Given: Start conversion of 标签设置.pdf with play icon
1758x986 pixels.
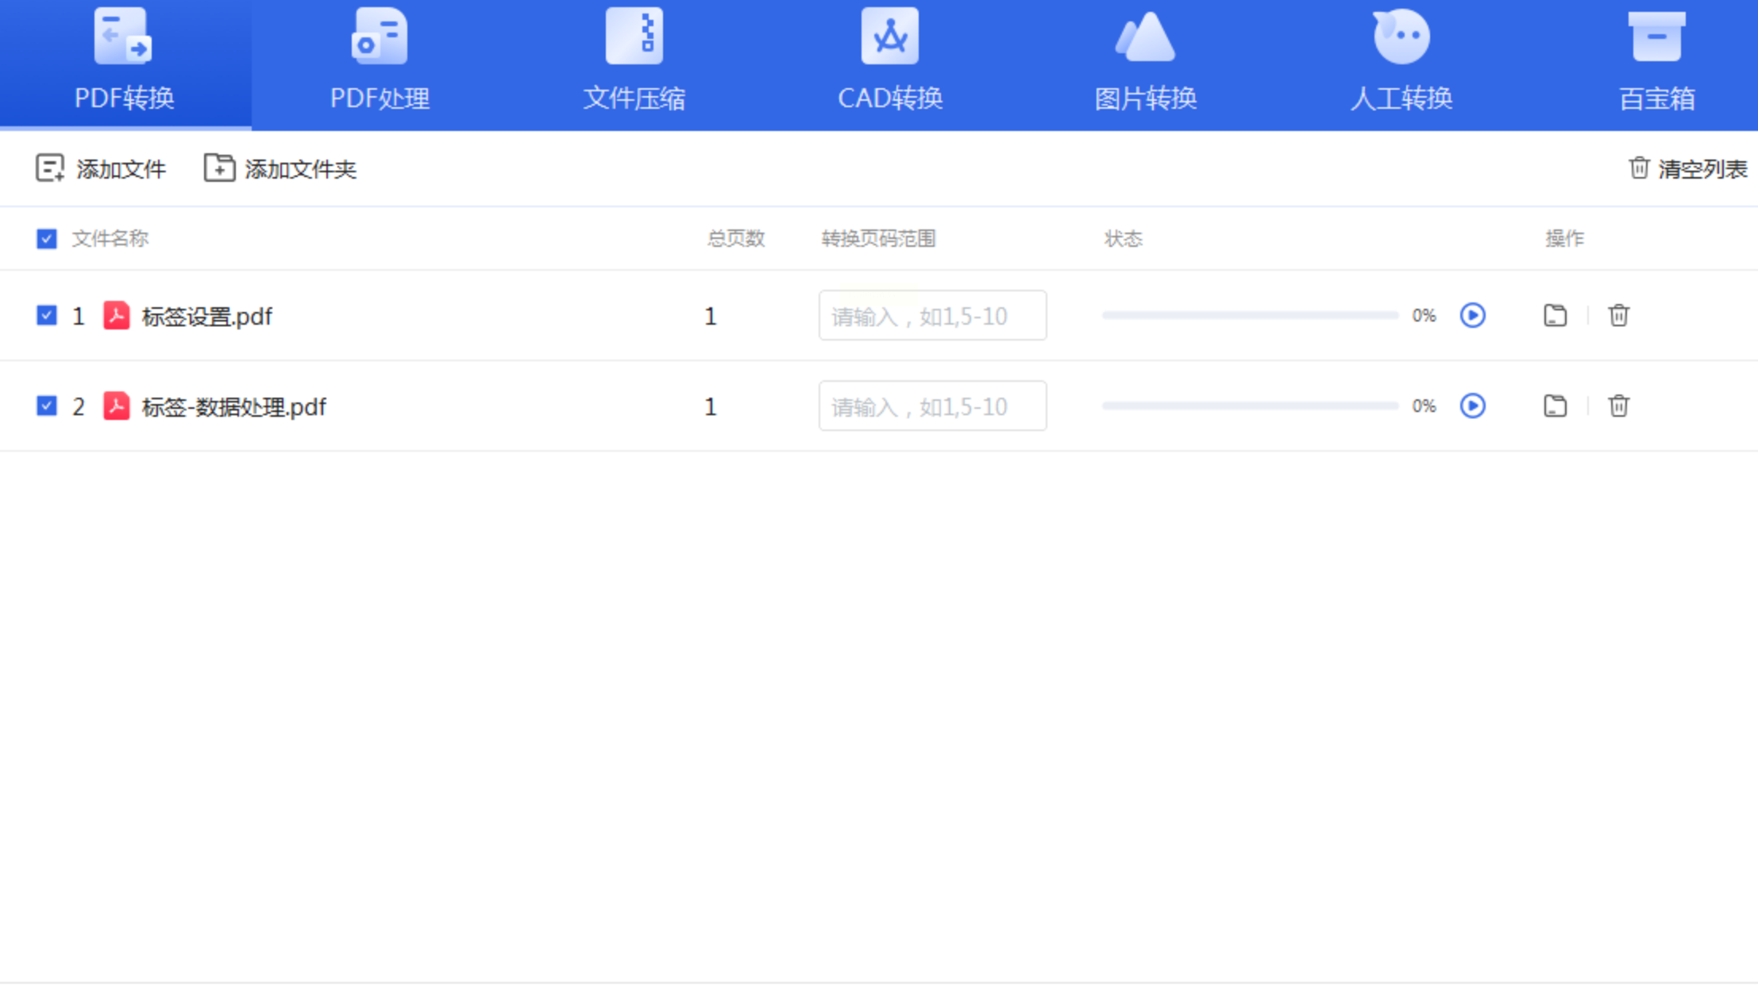Looking at the screenshot, I should pyautogui.click(x=1472, y=315).
